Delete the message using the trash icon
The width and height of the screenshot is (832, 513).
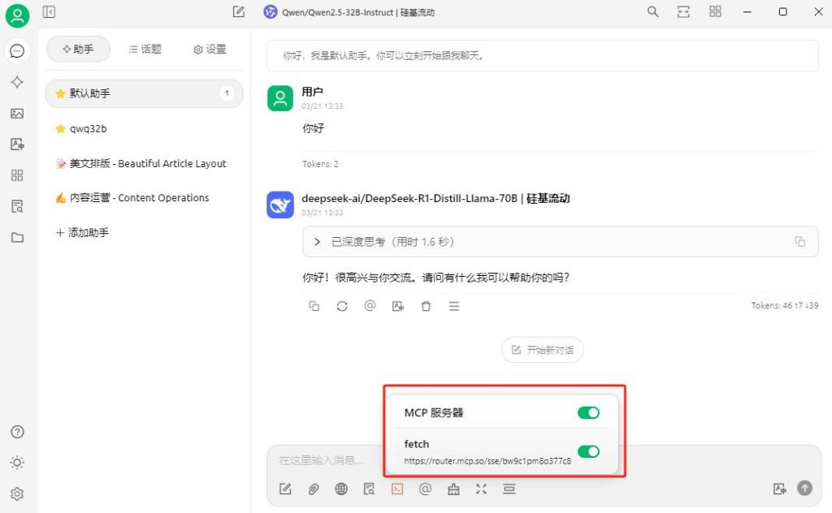tap(426, 306)
